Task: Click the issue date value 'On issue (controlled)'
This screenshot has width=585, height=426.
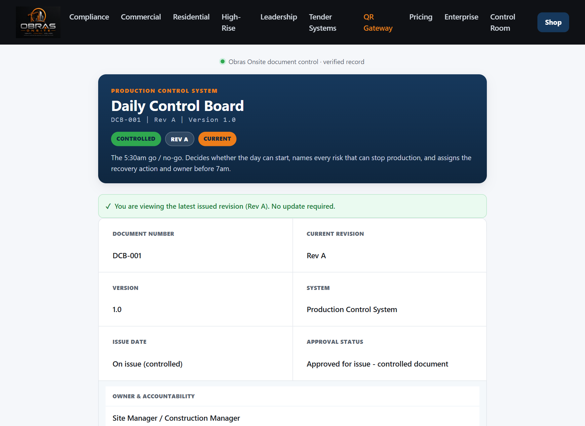Action: click(147, 364)
